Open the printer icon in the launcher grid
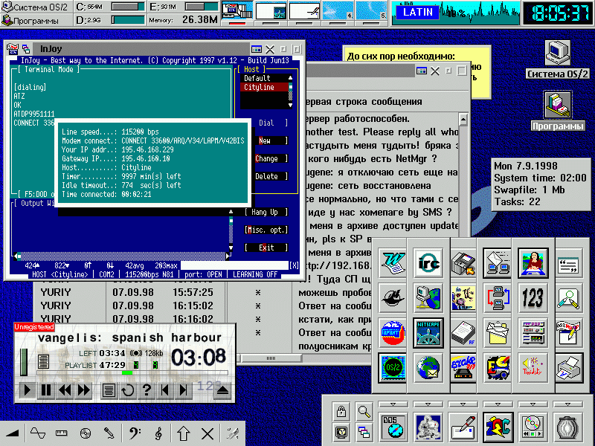Image resolution: width=595 pixels, height=446 pixels. 568,368
